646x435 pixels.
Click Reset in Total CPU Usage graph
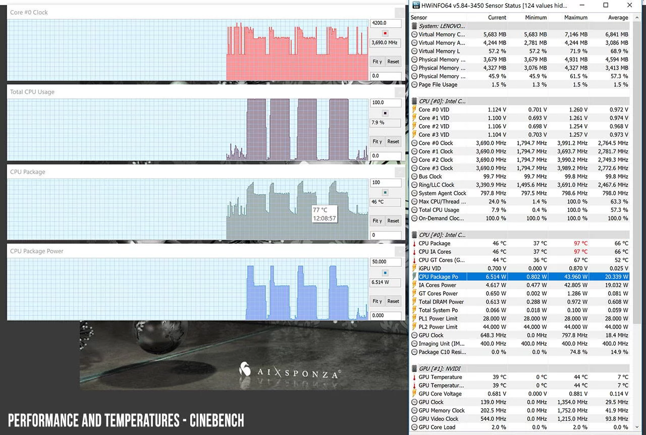[393, 141]
